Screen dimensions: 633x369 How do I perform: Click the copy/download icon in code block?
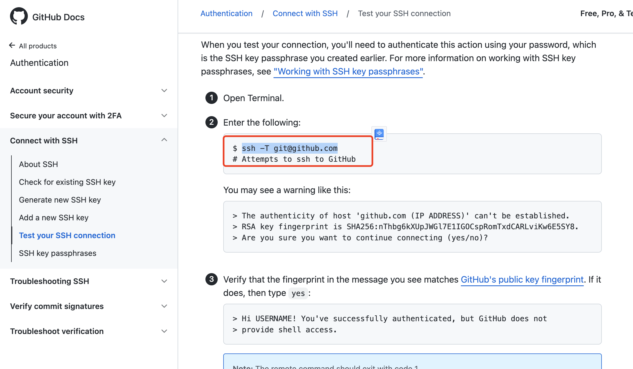pyautogui.click(x=379, y=134)
